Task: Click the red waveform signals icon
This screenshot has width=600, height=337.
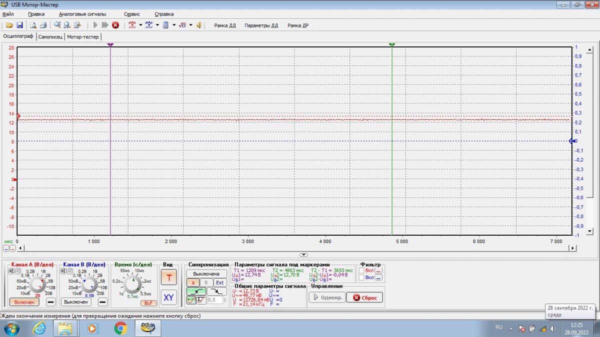Action: (x=132, y=25)
